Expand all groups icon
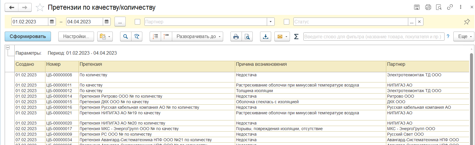 pyautogui.click(x=166, y=37)
